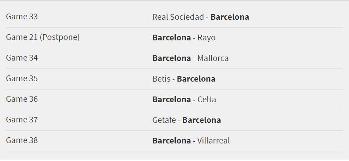Select the Real Sociedad - Barcelona fixture

pos(201,17)
